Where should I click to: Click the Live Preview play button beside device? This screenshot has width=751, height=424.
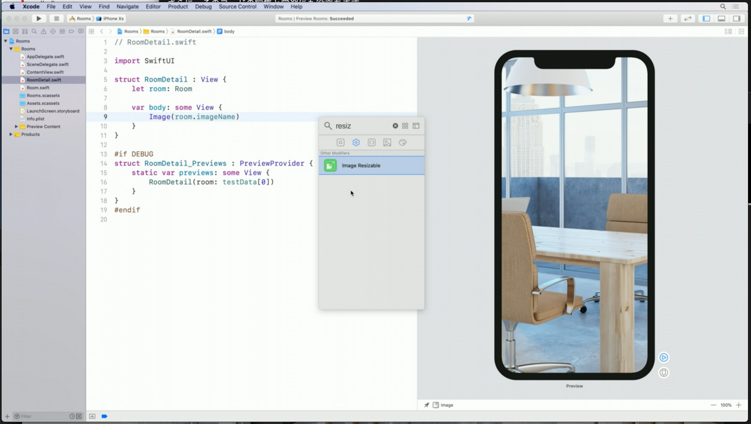tap(664, 358)
